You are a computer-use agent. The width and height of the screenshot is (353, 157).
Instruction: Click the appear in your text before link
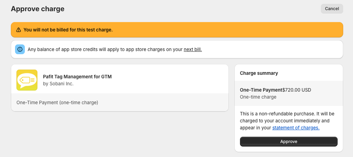point(255,128)
